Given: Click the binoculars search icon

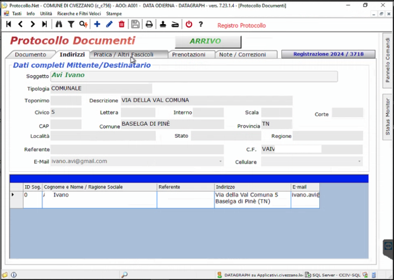Looking at the screenshot, I should pos(59,25).
